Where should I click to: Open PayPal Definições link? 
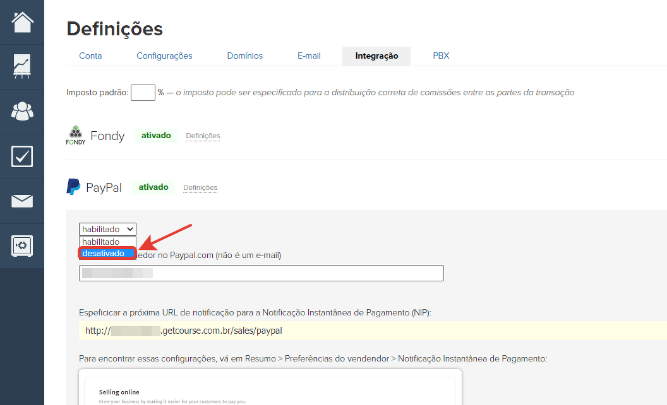[x=200, y=187]
